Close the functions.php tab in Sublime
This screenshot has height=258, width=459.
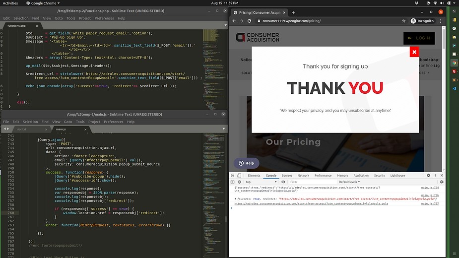[37, 26]
